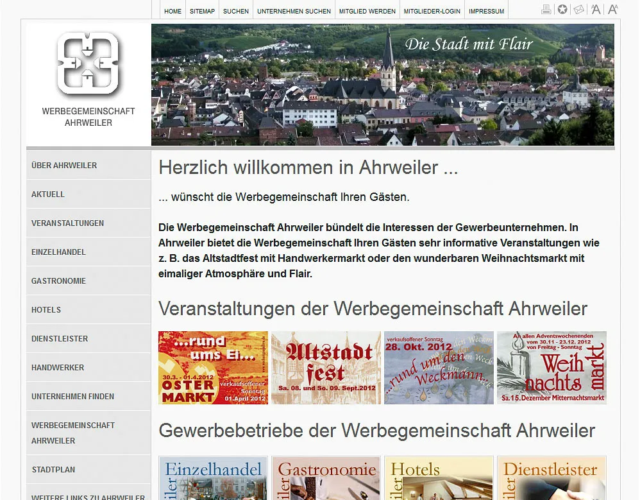Screen dimensions: 640x500
Task: Click HOTELS in the left menu
Action: point(46,309)
